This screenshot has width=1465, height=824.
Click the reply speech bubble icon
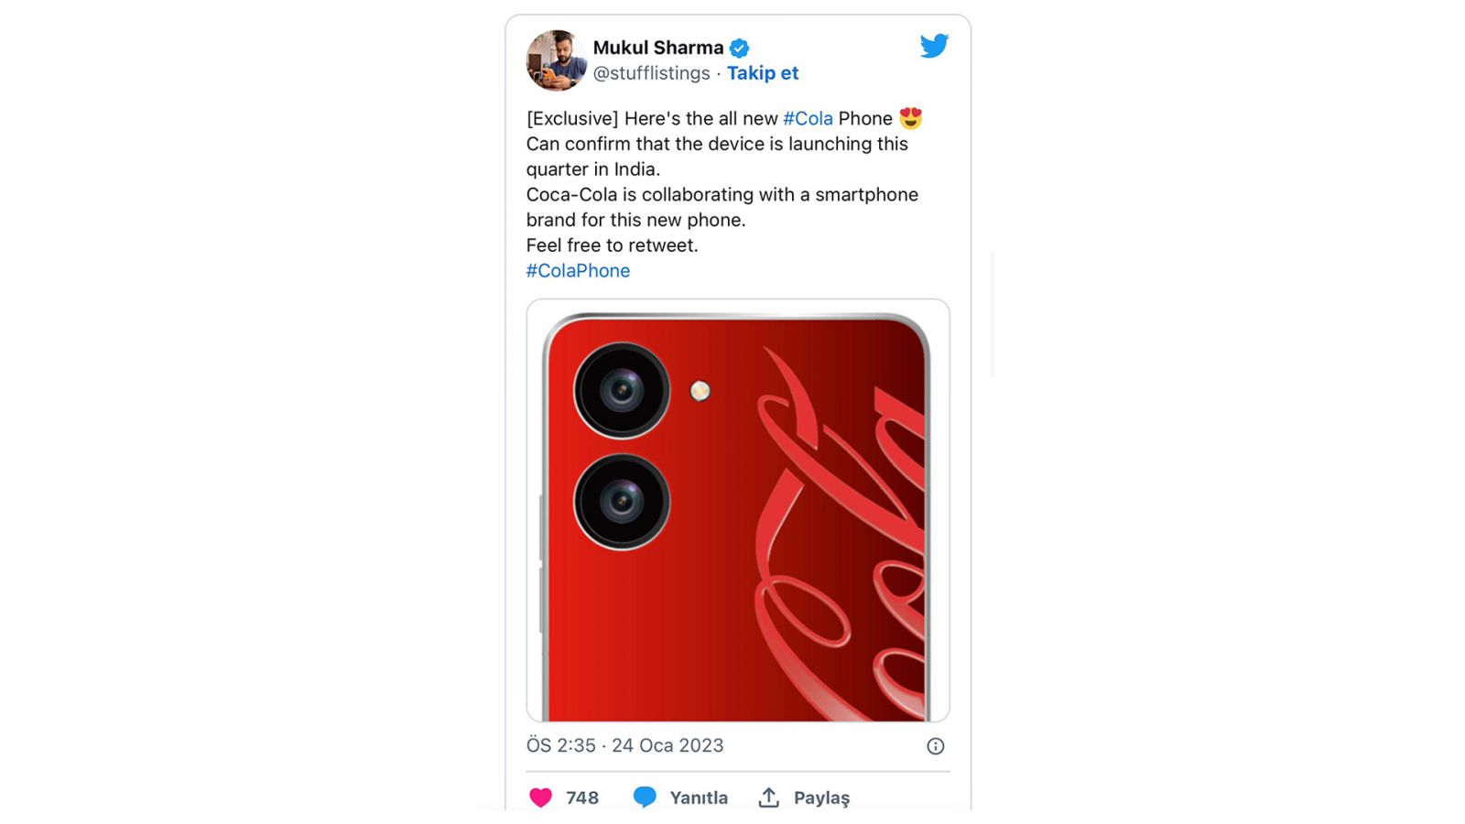coord(645,797)
